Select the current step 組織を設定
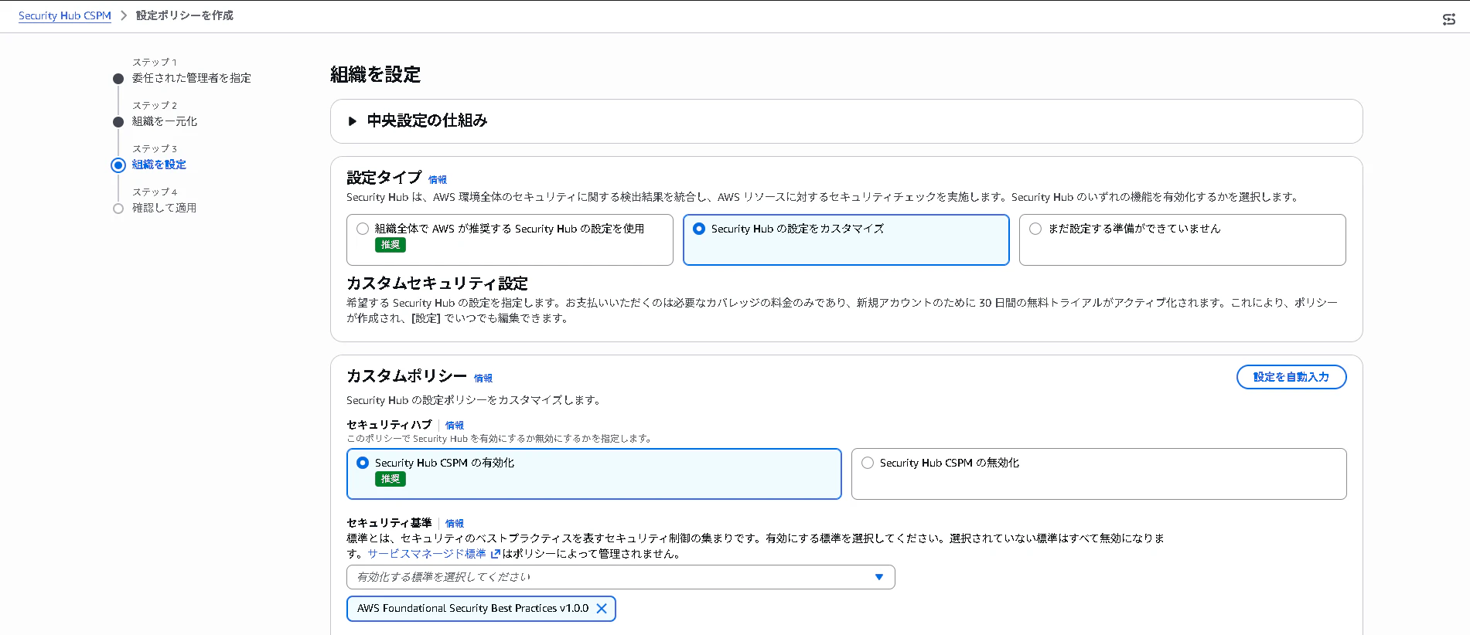The width and height of the screenshot is (1470, 635). pos(159,165)
